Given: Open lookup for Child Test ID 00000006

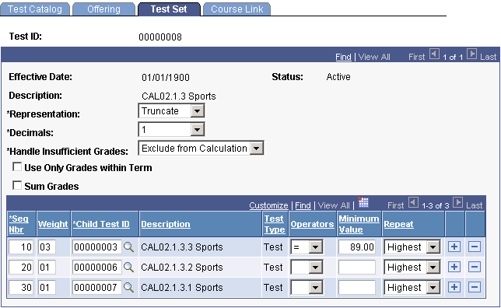Looking at the screenshot, I should (x=129, y=267).
